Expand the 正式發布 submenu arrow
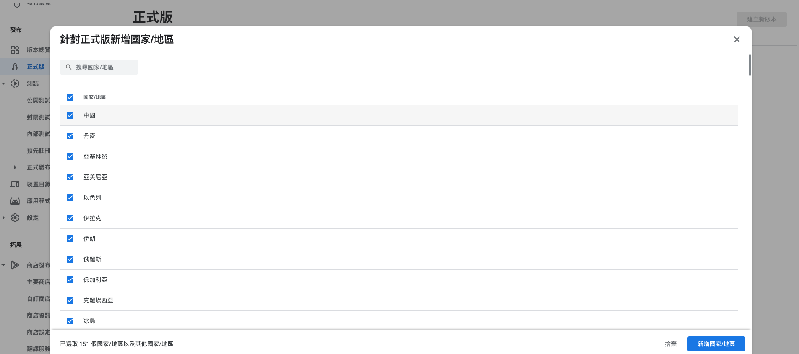The width and height of the screenshot is (799, 354). tap(15, 167)
